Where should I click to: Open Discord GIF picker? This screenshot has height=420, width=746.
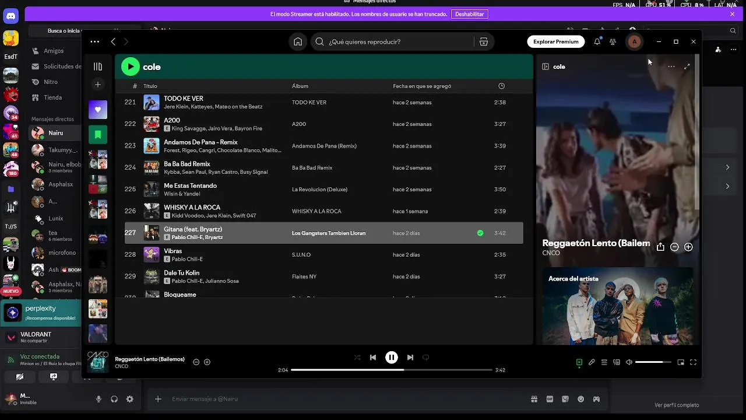pyautogui.click(x=550, y=399)
